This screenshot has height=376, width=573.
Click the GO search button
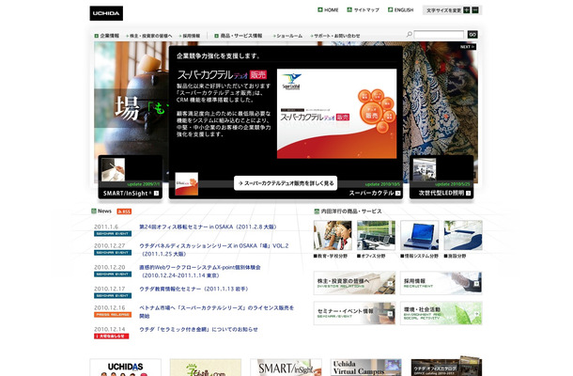click(x=472, y=35)
